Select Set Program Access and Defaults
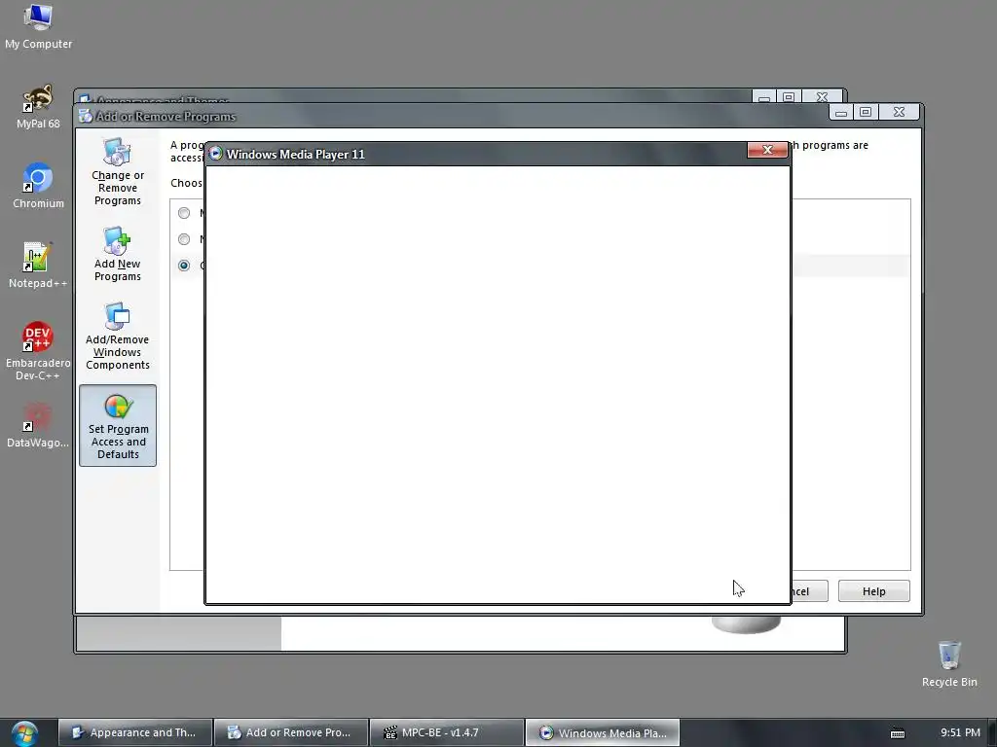The width and height of the screenshot is (997, 747). click(x=118, y=426)
